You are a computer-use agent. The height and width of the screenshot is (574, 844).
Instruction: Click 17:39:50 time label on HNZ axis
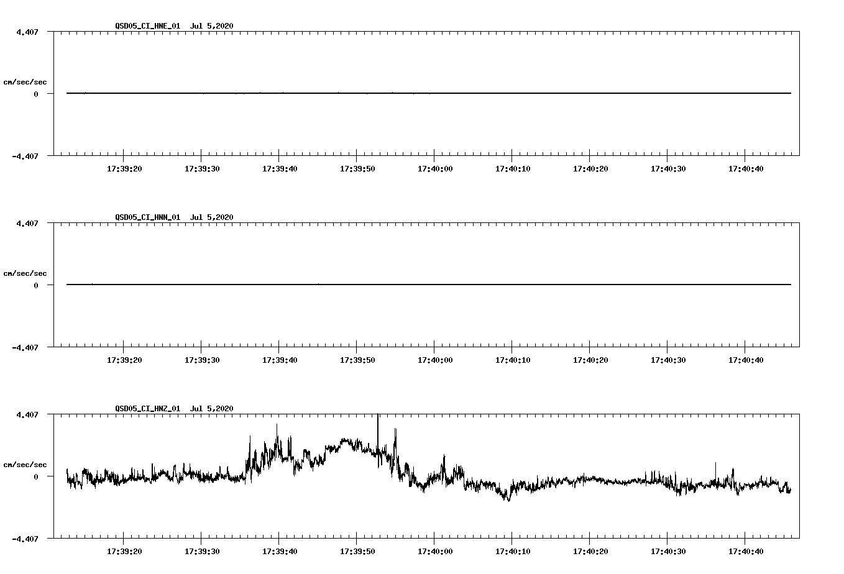[x=357, y=551]
